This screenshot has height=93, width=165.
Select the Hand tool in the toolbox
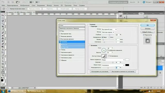click(3, 73)
